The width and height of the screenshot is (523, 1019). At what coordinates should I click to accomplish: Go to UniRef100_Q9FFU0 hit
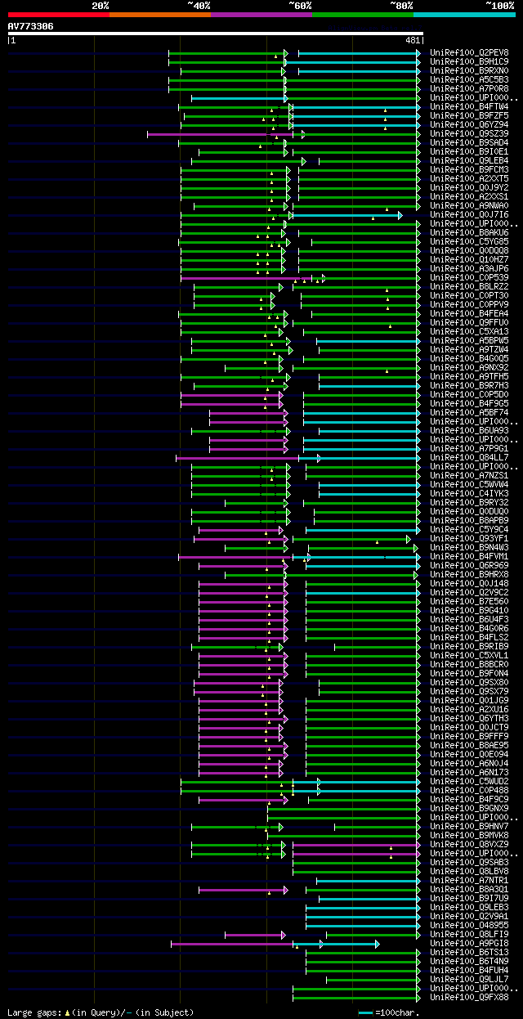point(469,322)
